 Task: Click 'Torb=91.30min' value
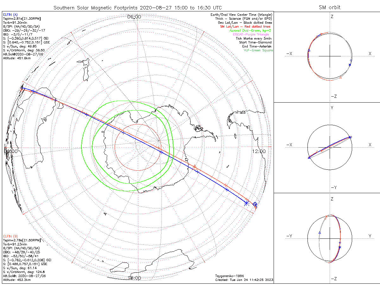[x=15, y=22]
